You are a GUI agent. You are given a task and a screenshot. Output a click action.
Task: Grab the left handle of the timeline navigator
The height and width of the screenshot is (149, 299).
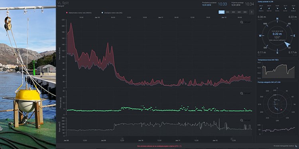point(122,139)
